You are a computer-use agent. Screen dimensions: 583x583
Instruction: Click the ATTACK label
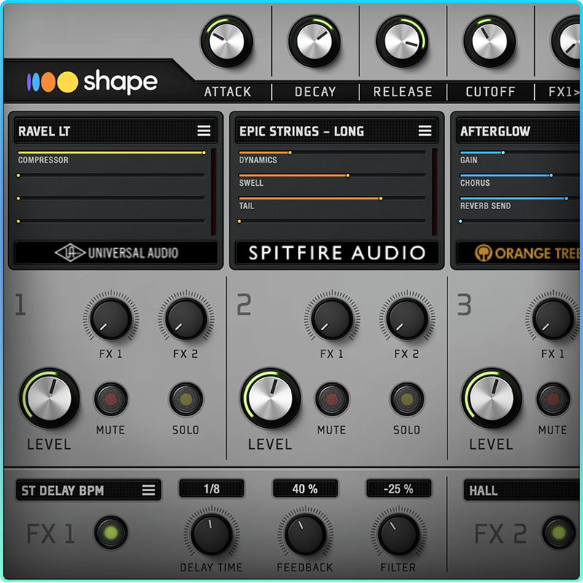point(227,92)
